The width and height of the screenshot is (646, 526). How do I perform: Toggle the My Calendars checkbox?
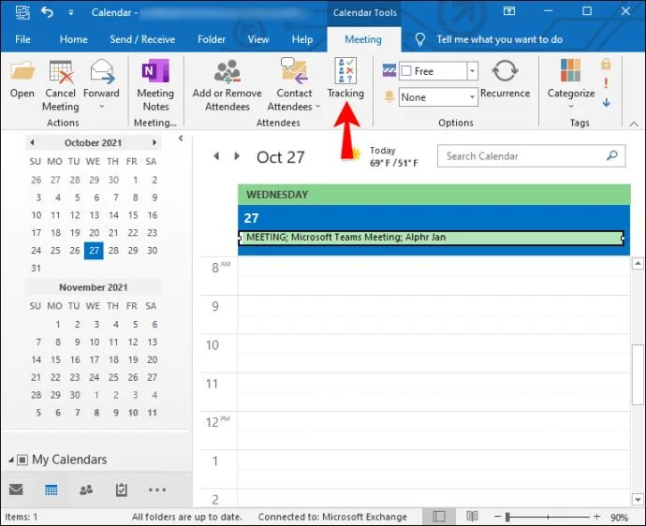(22, 460)
